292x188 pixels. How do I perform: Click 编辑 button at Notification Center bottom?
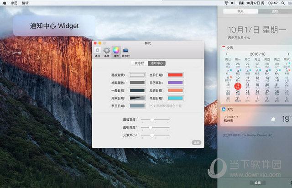coord(257,183)
